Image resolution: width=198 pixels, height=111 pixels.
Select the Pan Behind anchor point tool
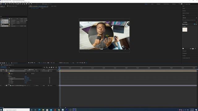(x=14, y=4)
